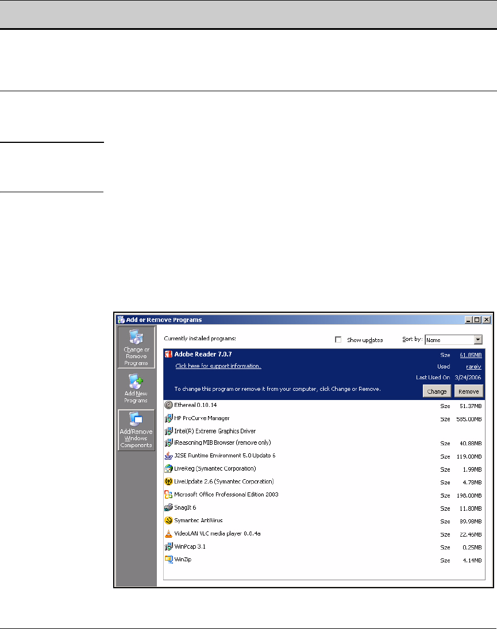Click the Add or Remove Programs title bar icon
Viewport: 497px width, 629px height.
point(121,320)
